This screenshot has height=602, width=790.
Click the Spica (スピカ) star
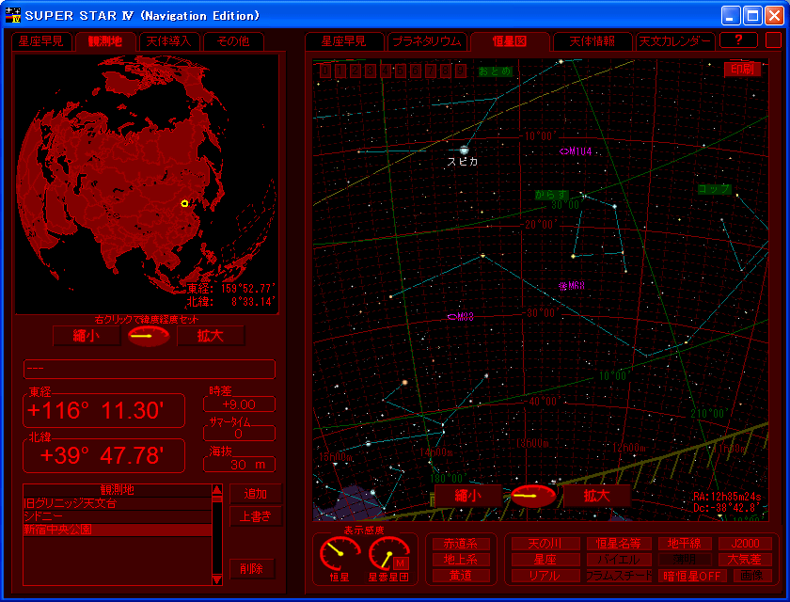coord(464,150)
